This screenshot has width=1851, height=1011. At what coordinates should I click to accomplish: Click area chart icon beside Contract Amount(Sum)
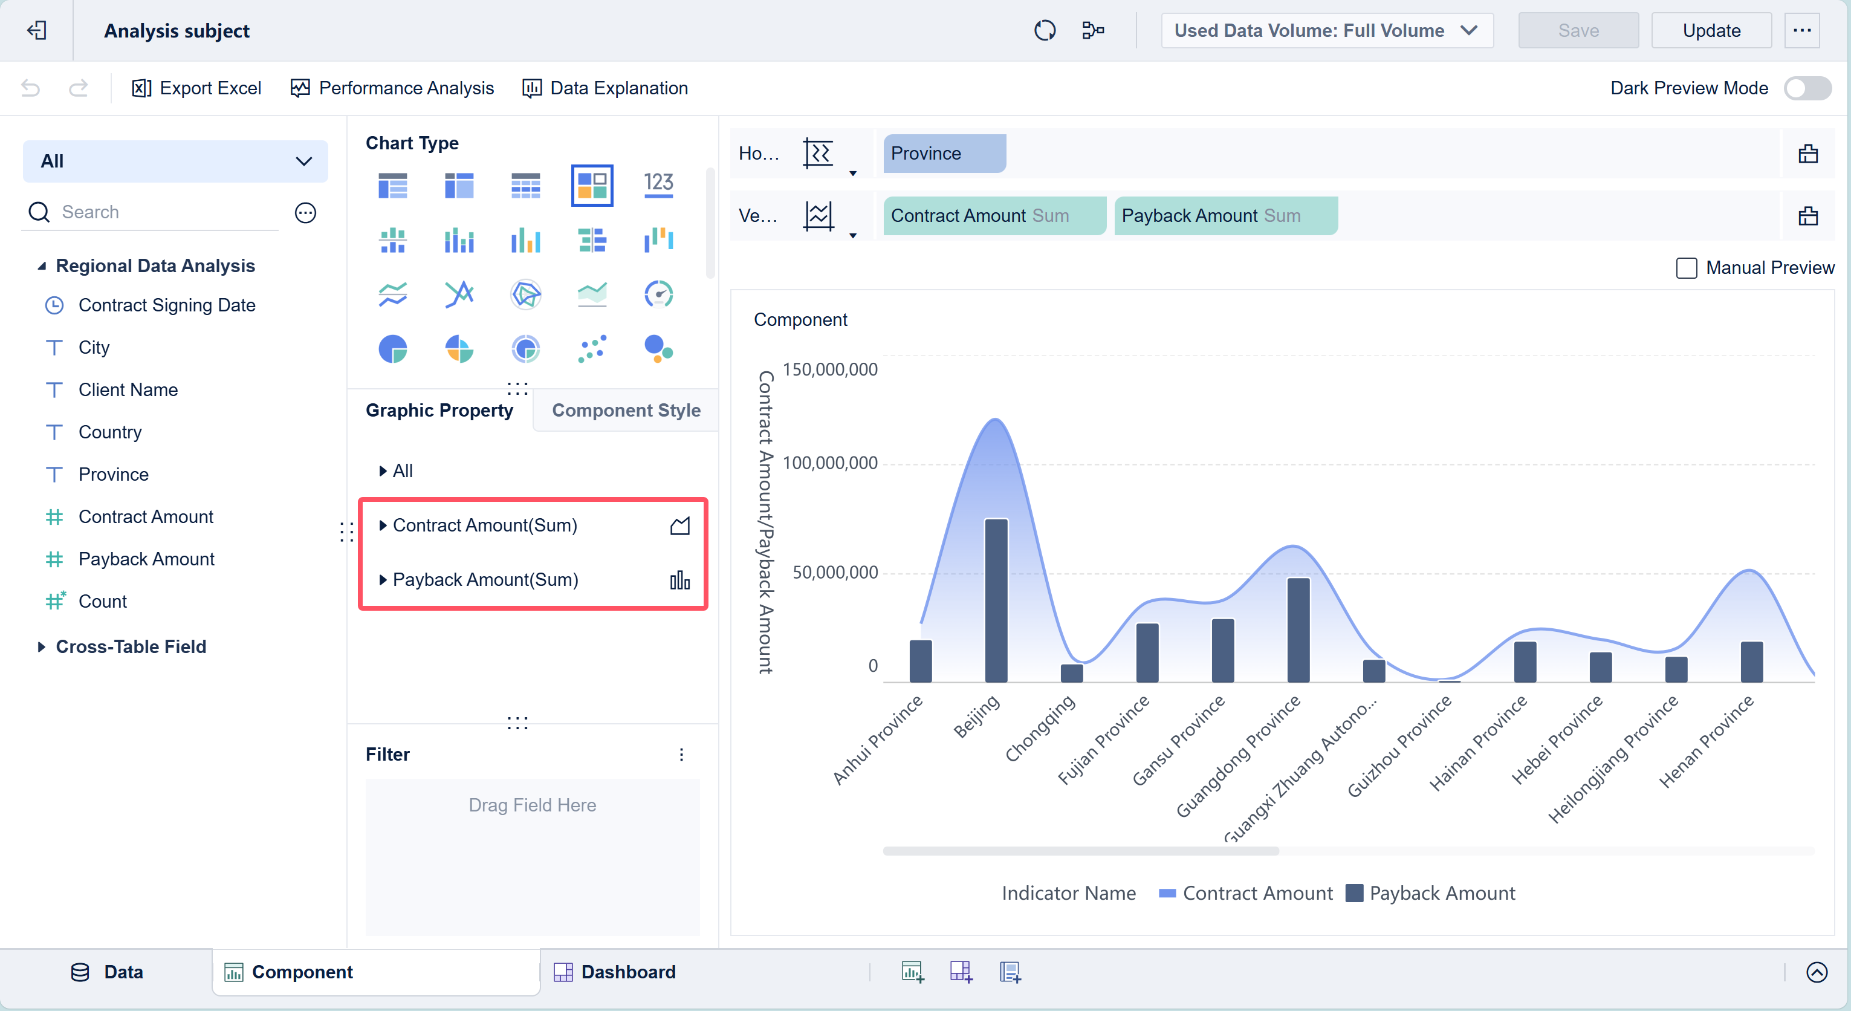[x=679, y=525]
